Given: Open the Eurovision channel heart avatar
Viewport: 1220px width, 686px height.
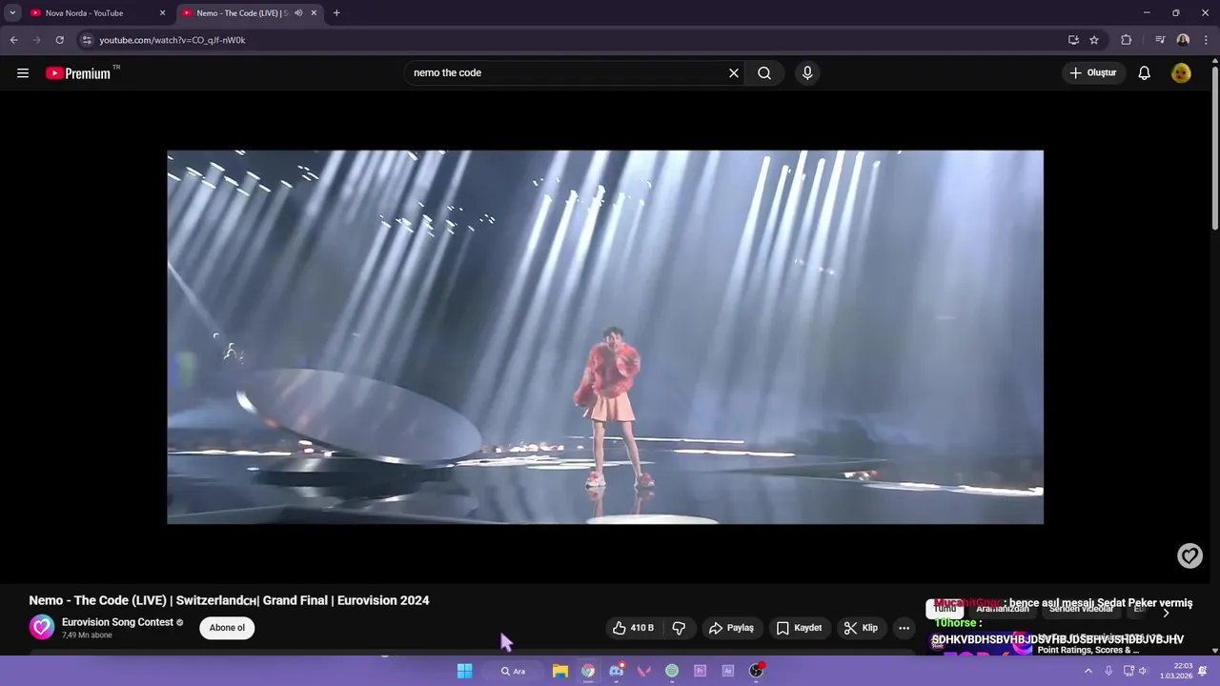Looking at the screenshot, I should (x=42, y=627).
